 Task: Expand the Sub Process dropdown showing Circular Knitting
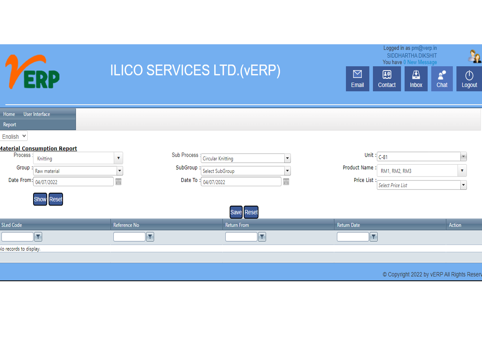[x=287, y=158]
